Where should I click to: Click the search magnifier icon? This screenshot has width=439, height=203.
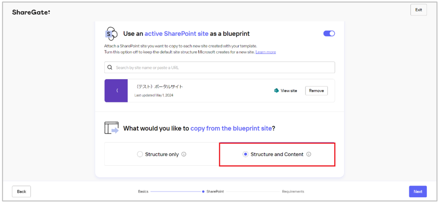(110, 68)
